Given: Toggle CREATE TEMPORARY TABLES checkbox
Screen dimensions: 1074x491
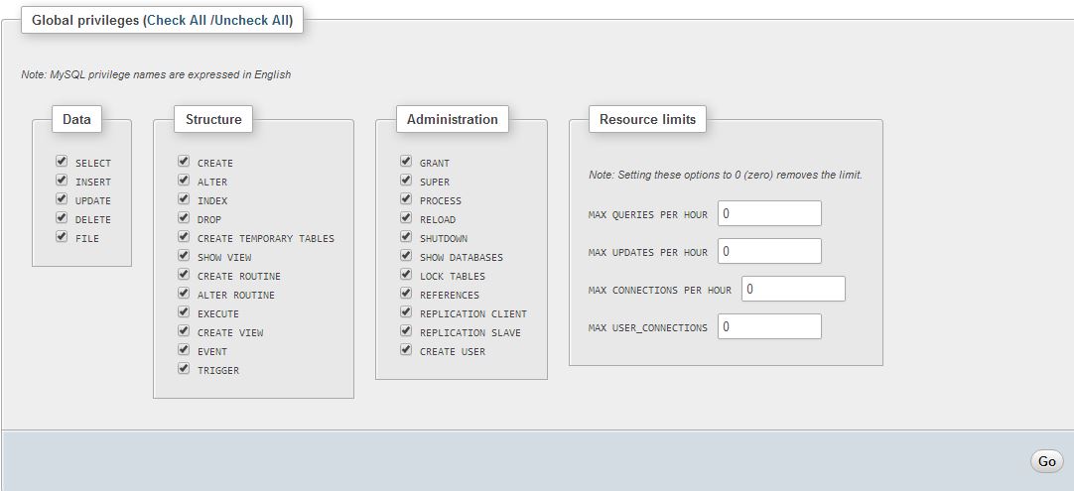Looking at the screenshot, I should pyautogui.click(x=184, y=237).
